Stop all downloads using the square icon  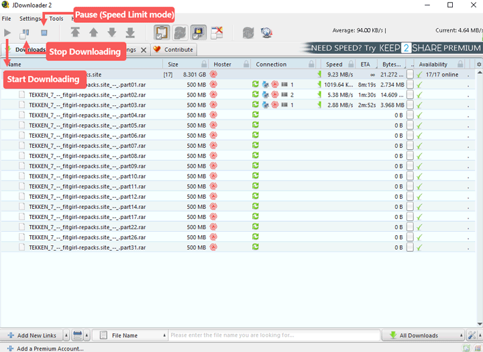click(x=44, y=32)
